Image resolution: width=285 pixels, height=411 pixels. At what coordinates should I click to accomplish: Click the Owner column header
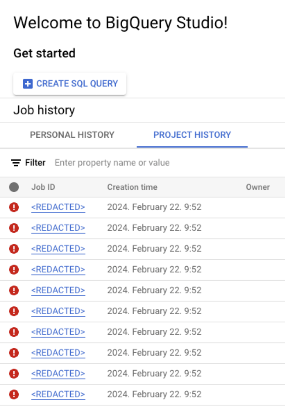pyautogui.click(x=258, y=187)
